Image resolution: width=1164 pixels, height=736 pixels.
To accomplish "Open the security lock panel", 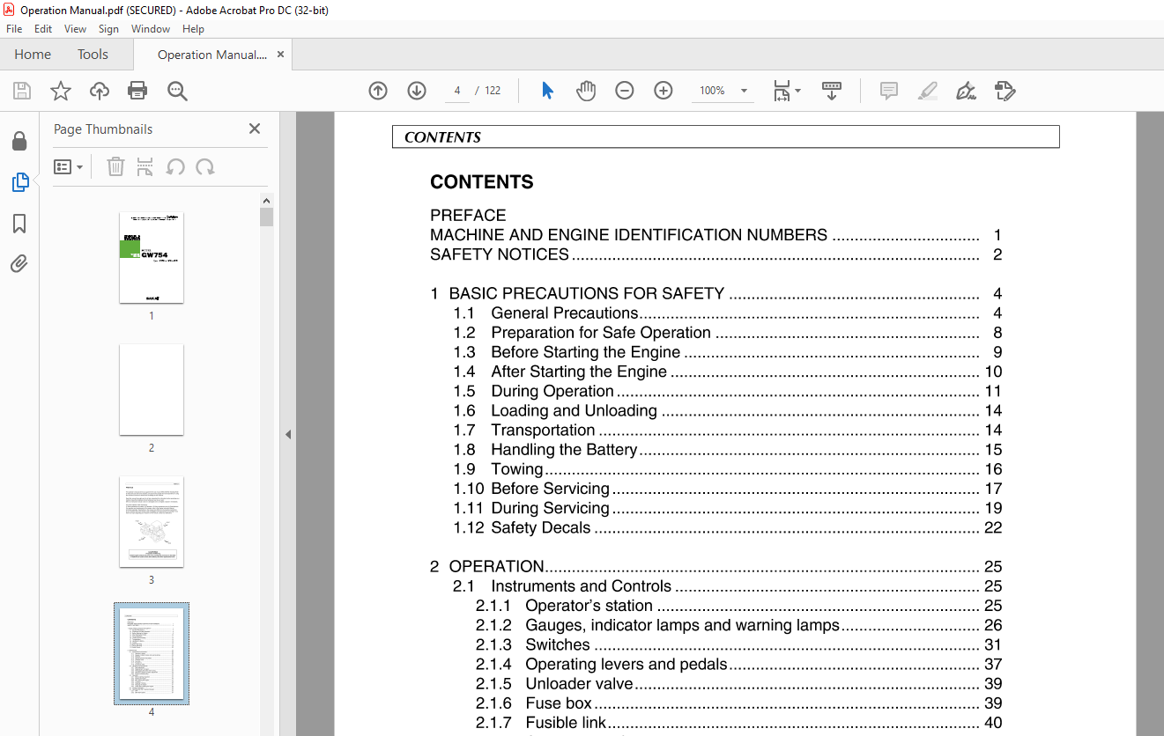I will [19, 141].
